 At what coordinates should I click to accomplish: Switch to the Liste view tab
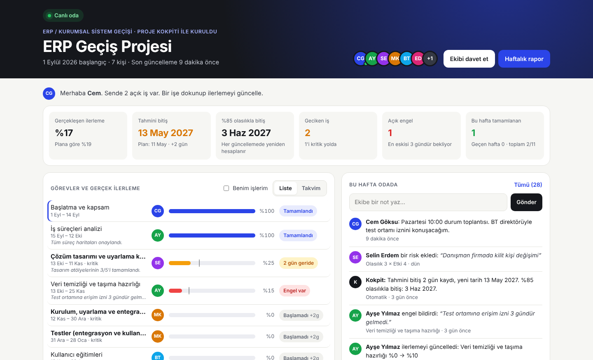(285, 188)
